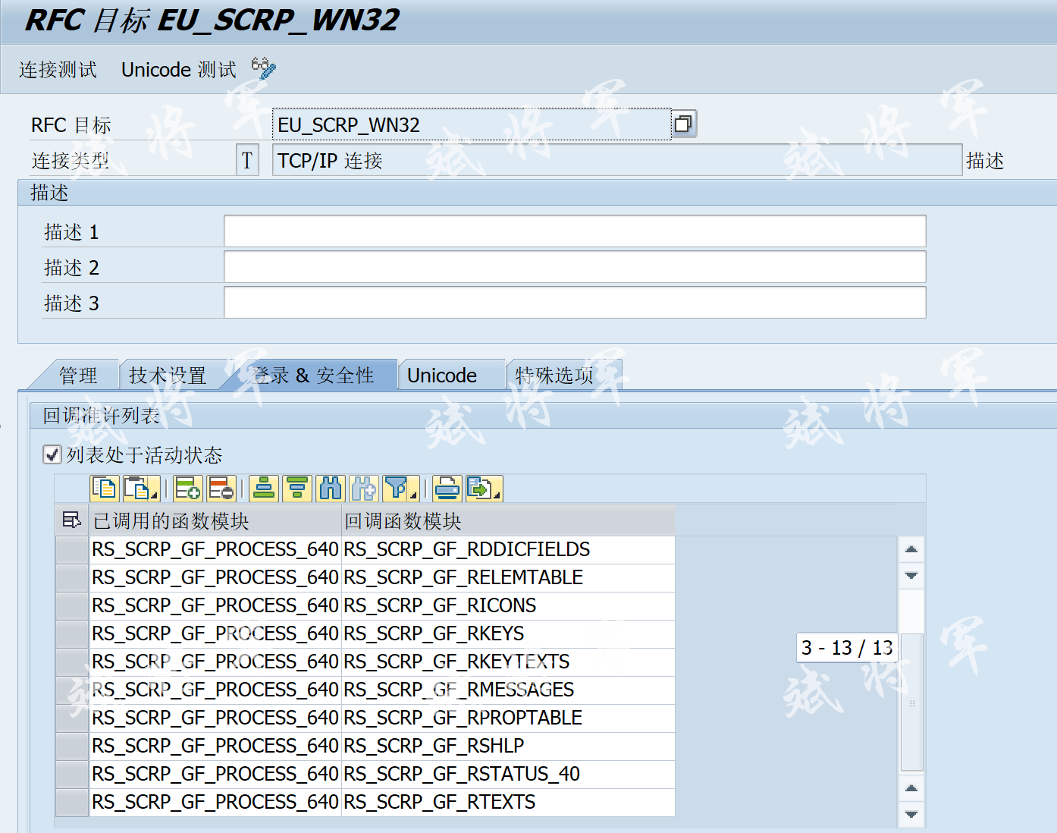Click the glasses-and-pencil display/change icon

[264, 68]
